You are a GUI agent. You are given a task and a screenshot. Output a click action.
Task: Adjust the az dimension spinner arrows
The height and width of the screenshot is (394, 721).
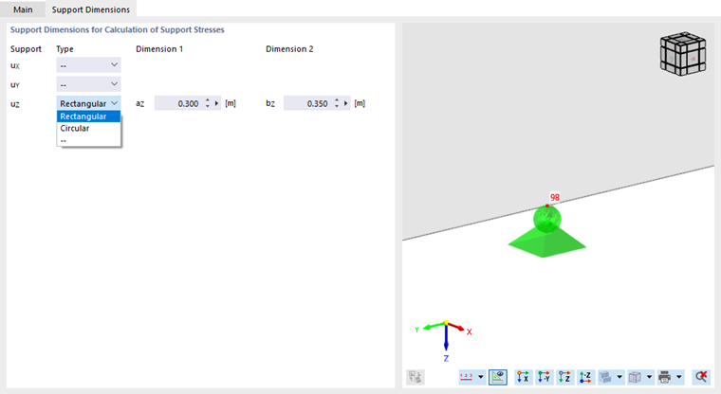coord(208,103)
